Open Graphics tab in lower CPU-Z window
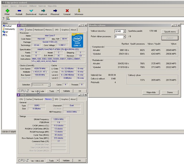The image size is (184, 166). [65, 99]
